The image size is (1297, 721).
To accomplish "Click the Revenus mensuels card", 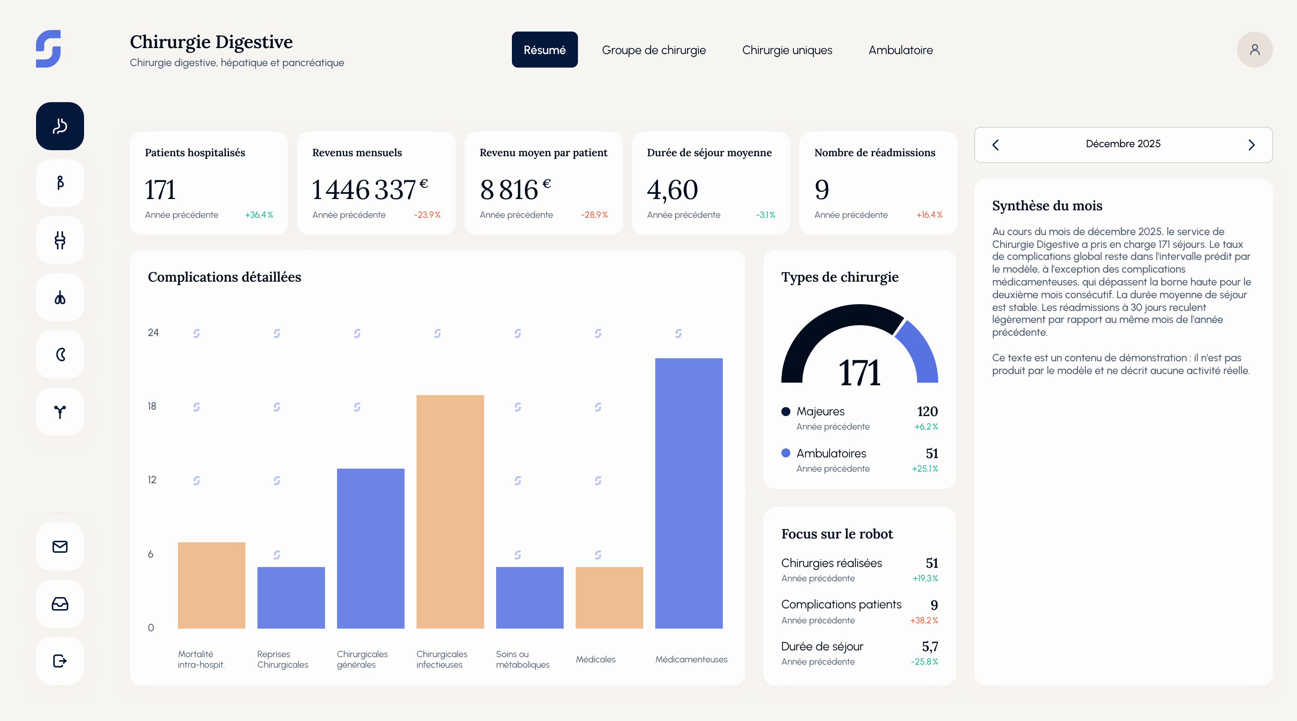I will pos(376,183).
